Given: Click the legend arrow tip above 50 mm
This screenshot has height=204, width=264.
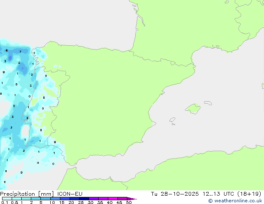Looking at the screenshot, I should [x=132, y=199].
